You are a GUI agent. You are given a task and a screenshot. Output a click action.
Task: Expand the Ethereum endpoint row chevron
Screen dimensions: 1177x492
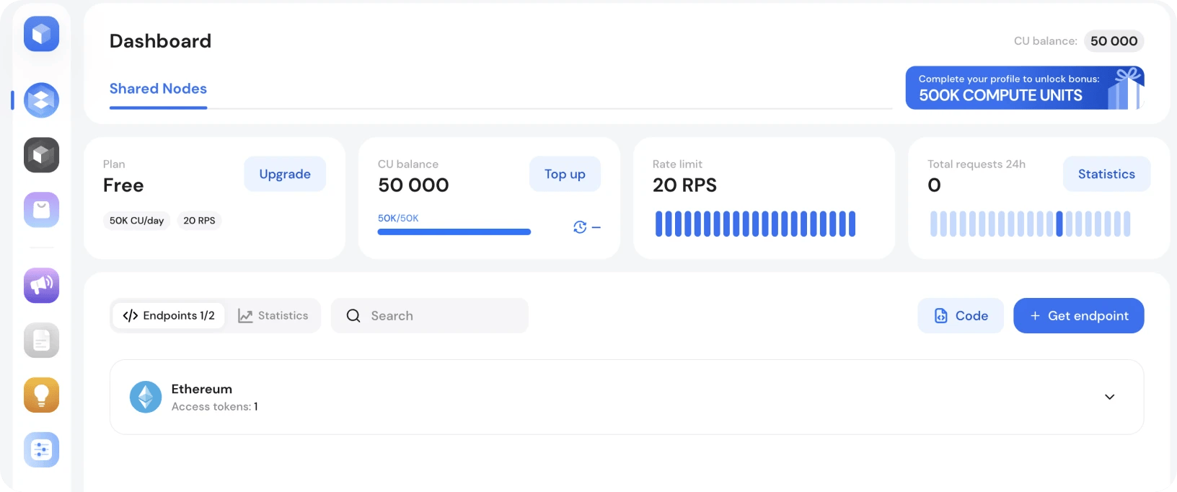coord(1109,397)
